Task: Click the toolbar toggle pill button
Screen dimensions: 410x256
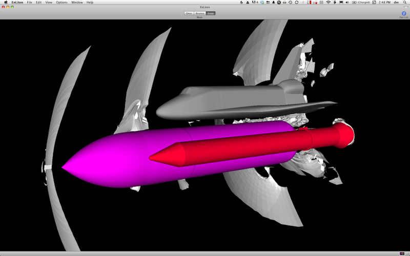Action: pos(406,7)
